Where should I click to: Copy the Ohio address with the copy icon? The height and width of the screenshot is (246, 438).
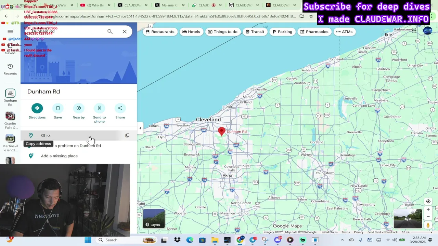click(127, 135)
